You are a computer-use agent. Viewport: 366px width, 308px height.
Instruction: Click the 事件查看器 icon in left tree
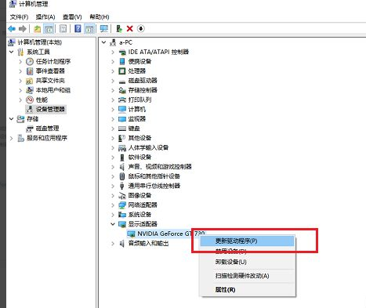pos(30,71)
